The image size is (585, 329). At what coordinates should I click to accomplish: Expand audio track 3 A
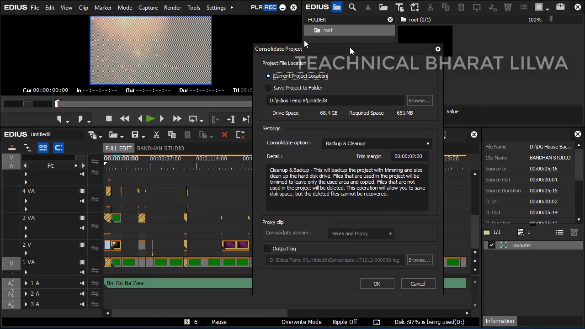click(x=26, y=304)
